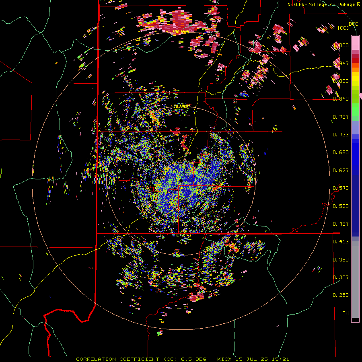This screenshot has height=362, width=362.
Task: Click the 15:21 timestamp text
Action: click(x=280, y=359)
